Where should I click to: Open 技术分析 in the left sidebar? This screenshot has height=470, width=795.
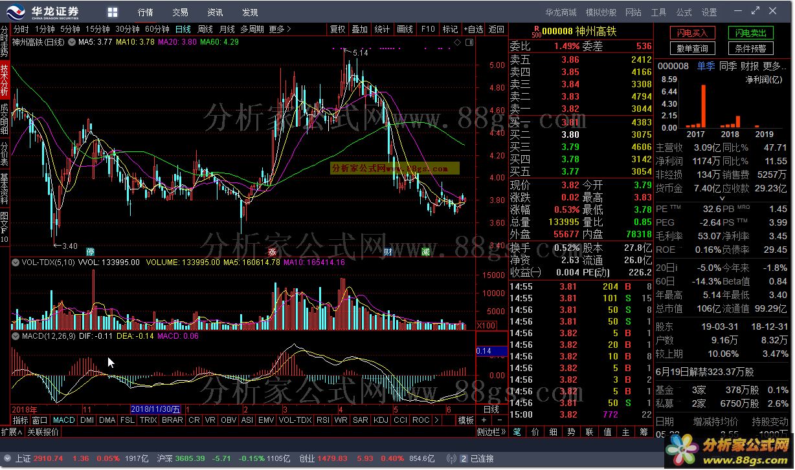click(5, 81)
